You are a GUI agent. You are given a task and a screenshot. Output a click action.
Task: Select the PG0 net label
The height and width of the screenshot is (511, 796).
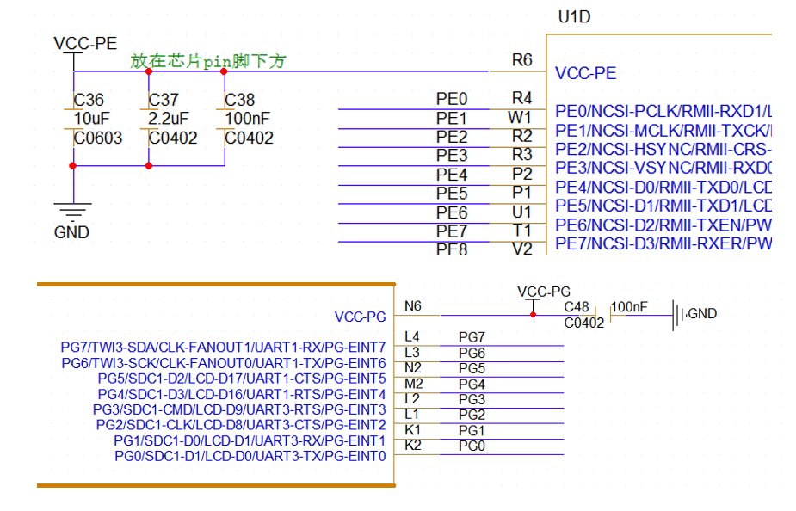(472, 446)
